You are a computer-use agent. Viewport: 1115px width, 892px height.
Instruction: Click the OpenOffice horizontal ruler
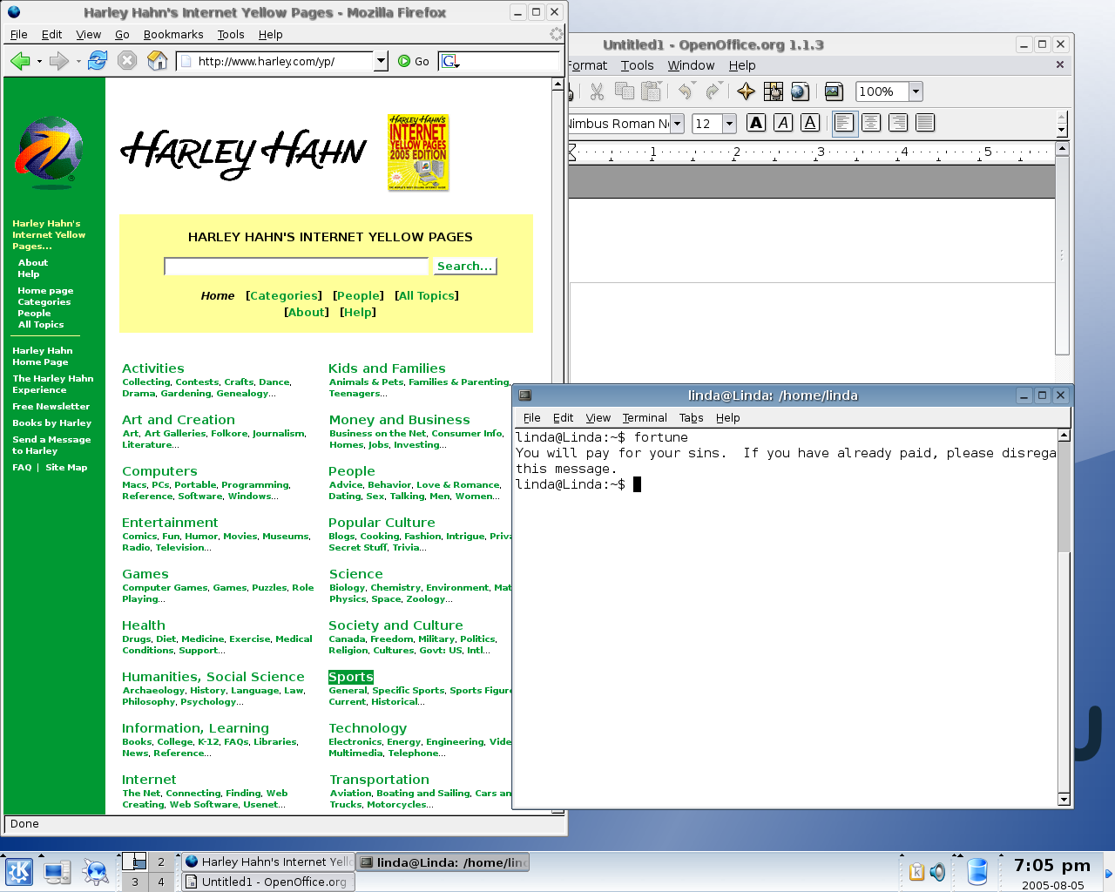(810, 152)
